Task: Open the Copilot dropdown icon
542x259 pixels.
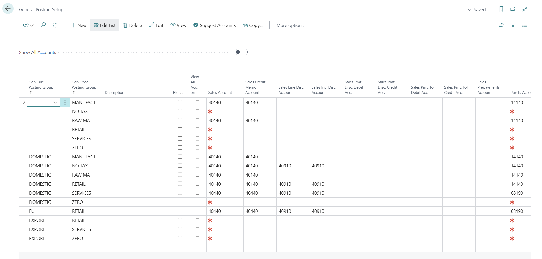Action: click(28, 25)
